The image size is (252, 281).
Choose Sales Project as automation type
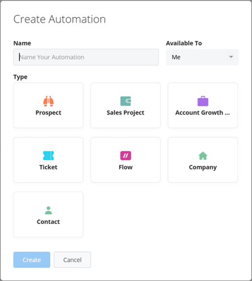coord(125,105)
